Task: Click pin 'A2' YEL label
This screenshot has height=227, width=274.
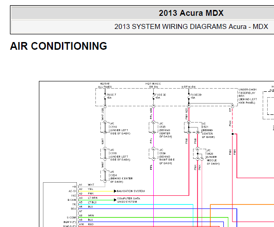Action: (x=86, y=189)
